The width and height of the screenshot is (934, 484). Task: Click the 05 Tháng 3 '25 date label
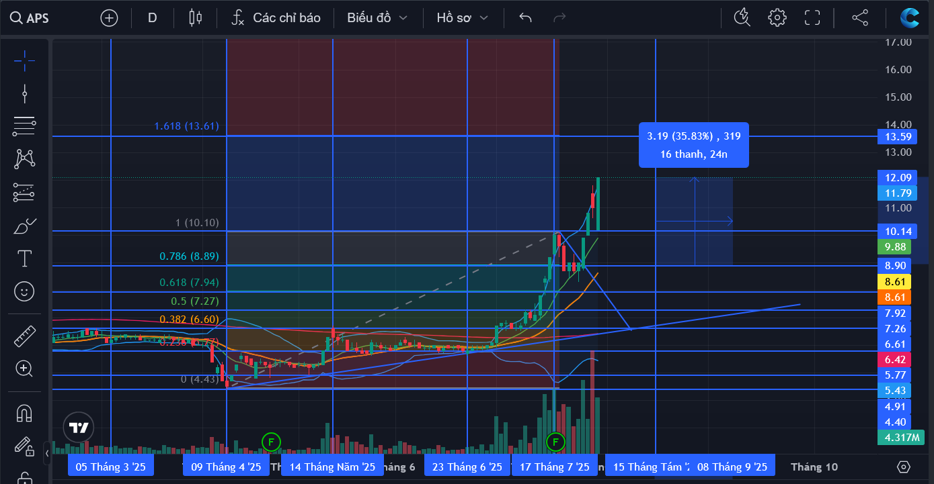111,467
